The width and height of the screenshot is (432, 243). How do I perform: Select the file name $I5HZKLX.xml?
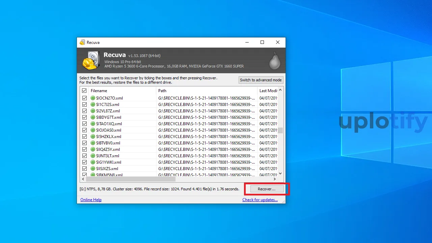click(x=109, y=137)
